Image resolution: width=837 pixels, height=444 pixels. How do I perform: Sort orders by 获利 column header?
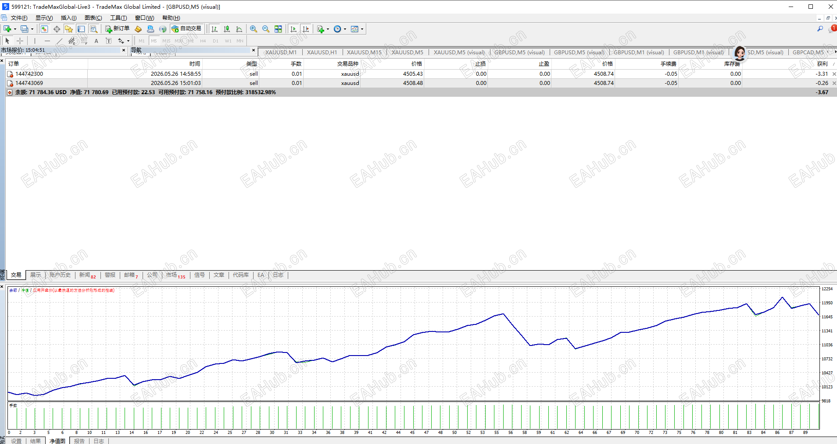pyautogui.click(x=822, y=64)
